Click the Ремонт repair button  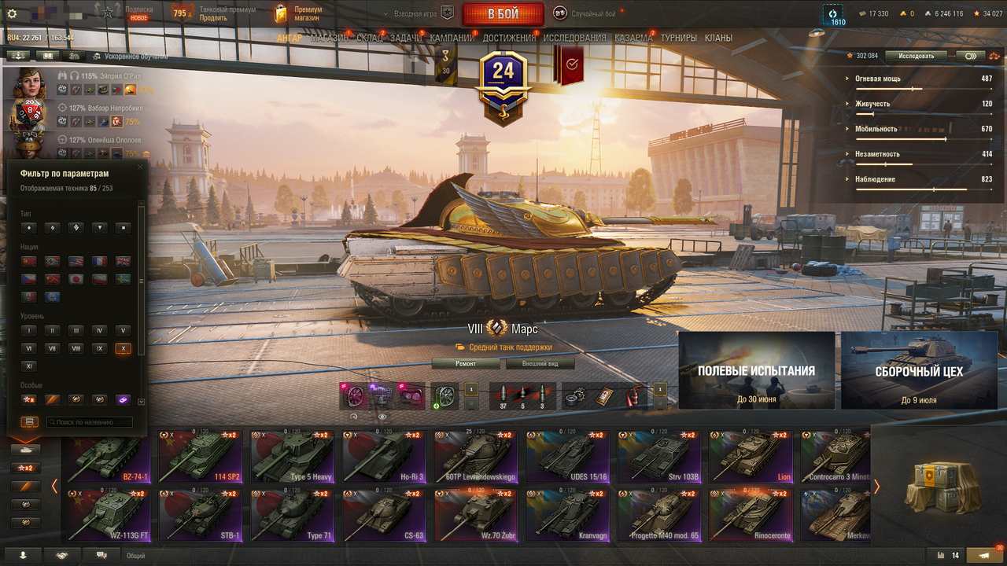(x=465, y=364)
